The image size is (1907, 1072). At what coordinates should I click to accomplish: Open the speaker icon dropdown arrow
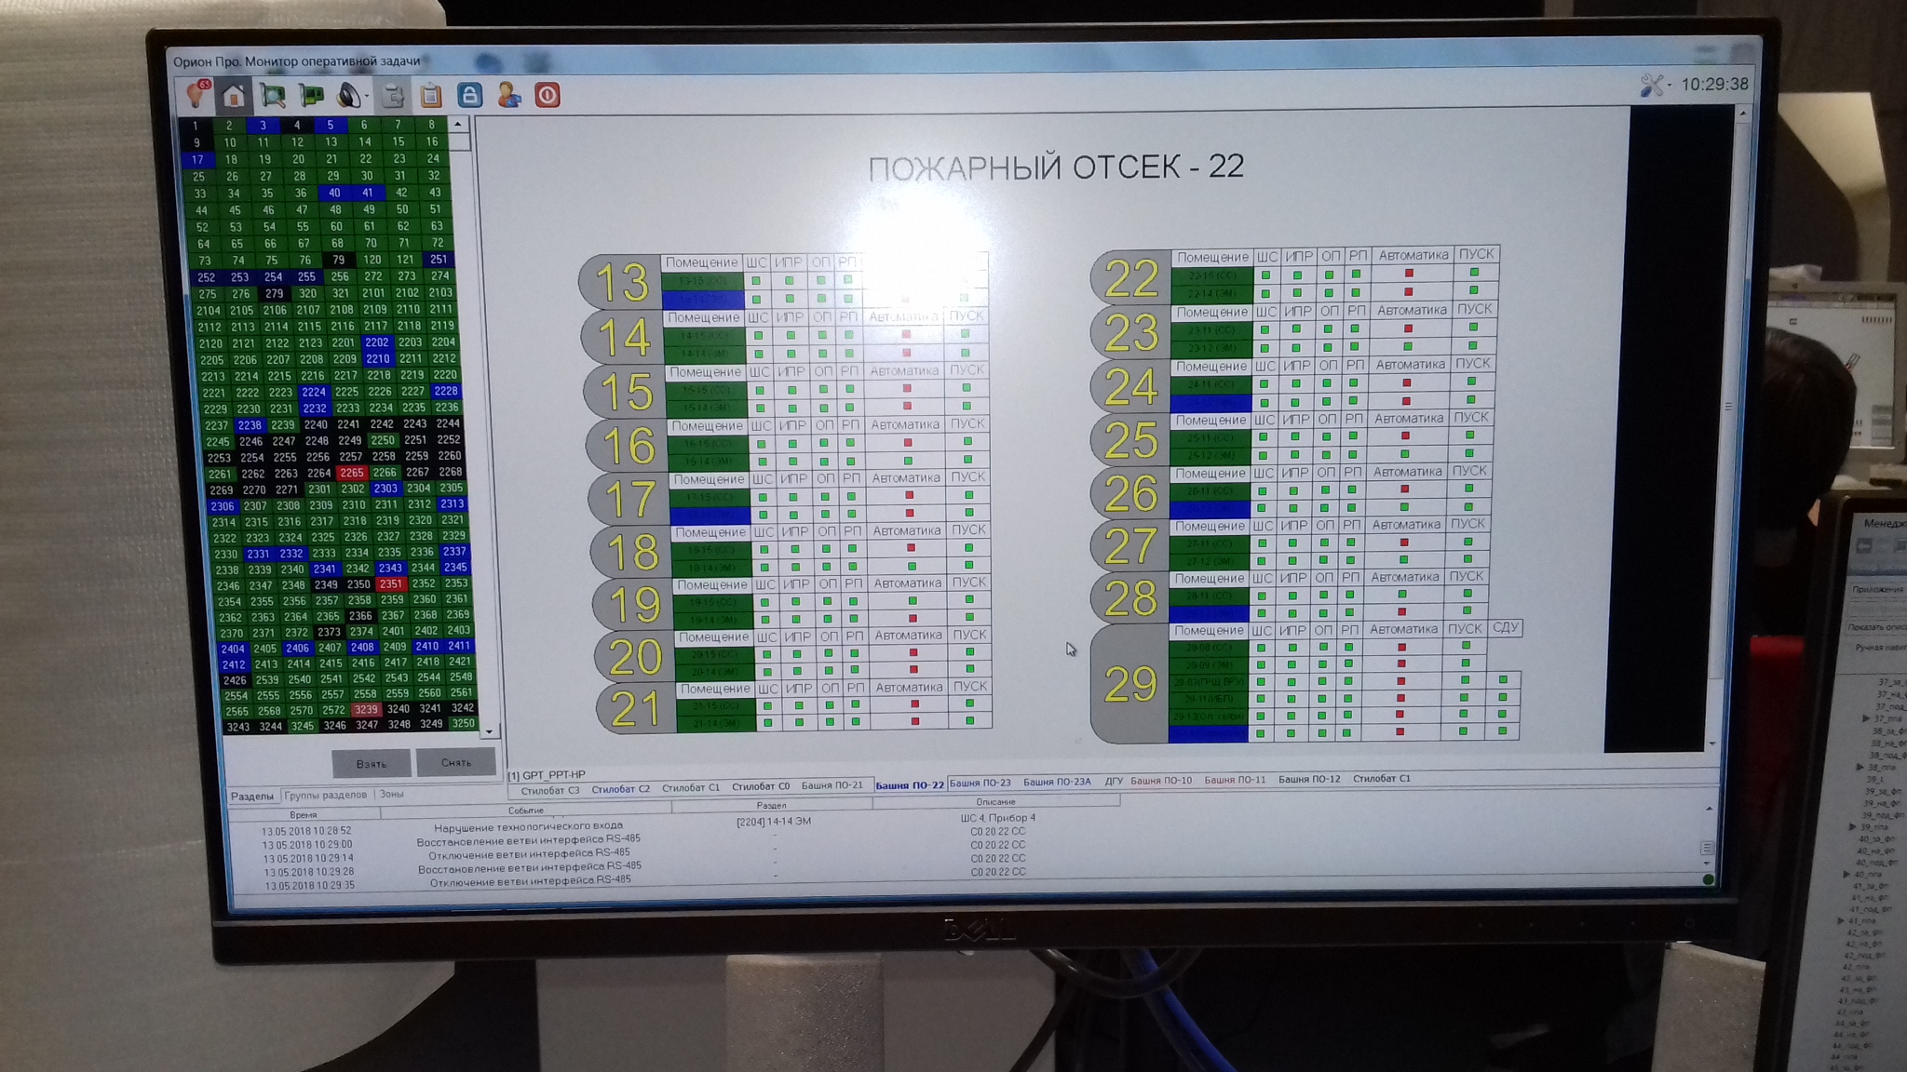(x=367, y=97)
